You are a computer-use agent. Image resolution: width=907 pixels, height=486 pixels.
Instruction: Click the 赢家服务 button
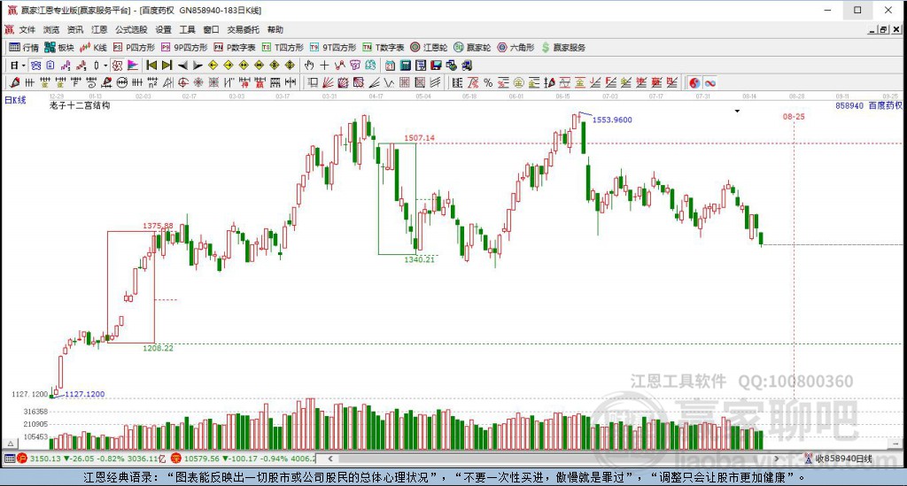coord(563,47)
